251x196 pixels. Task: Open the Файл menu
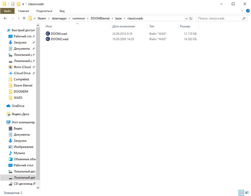(7, 11)
